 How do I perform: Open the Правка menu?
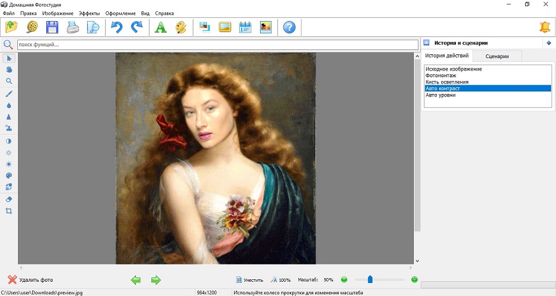(28, 13)
